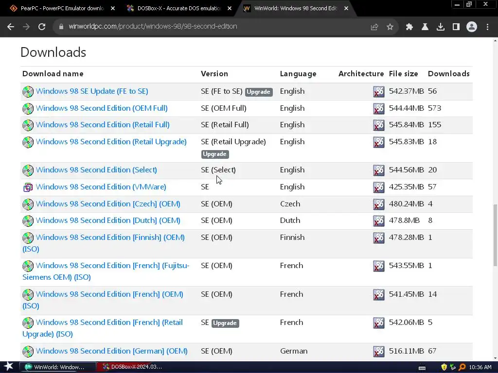498x373 pixels.
Task: Click the x86 architecture icon in the 542.37MB row
Action: 378,92
